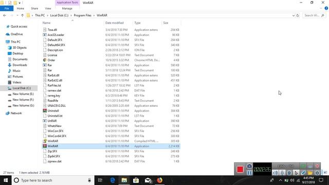
Task: Open Task View on the taskbar
Action: pyautogui.click(x=100, y=180)
